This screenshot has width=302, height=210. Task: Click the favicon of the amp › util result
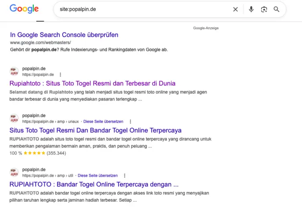14,172
